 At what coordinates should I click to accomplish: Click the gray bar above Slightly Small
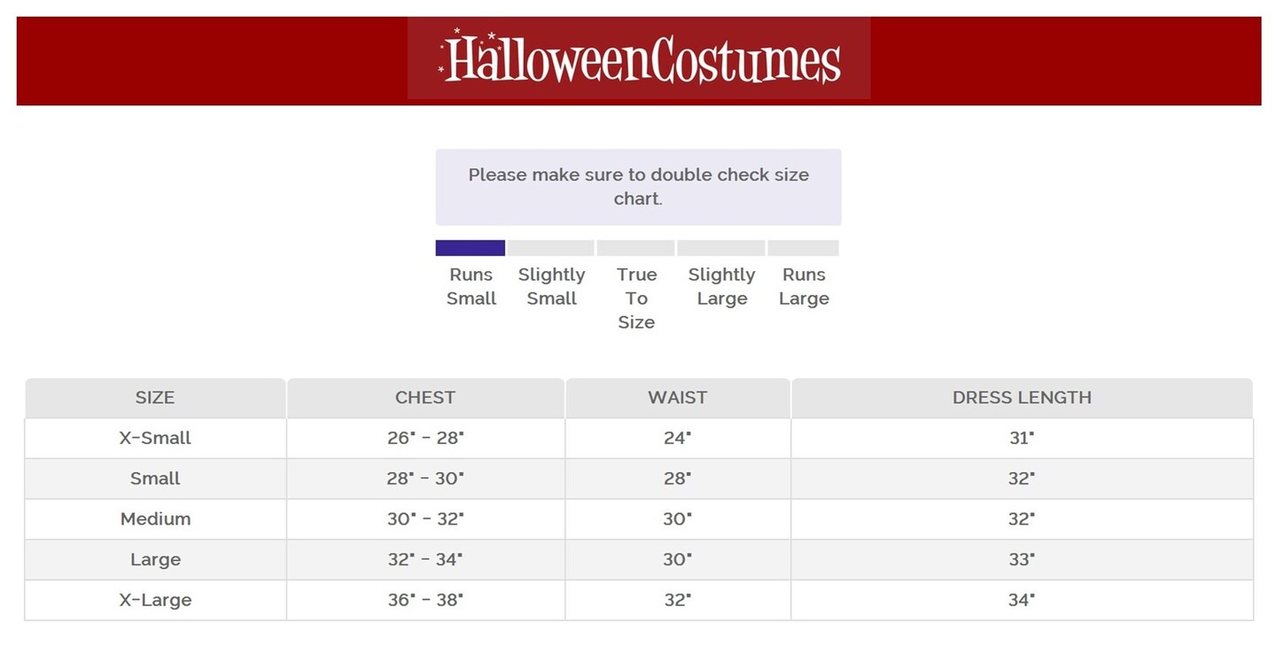(x=551, y=248)
